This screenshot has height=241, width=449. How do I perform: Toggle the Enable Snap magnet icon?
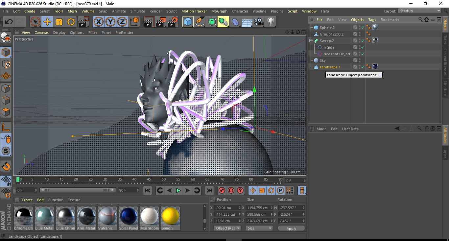tap(6, 166)
